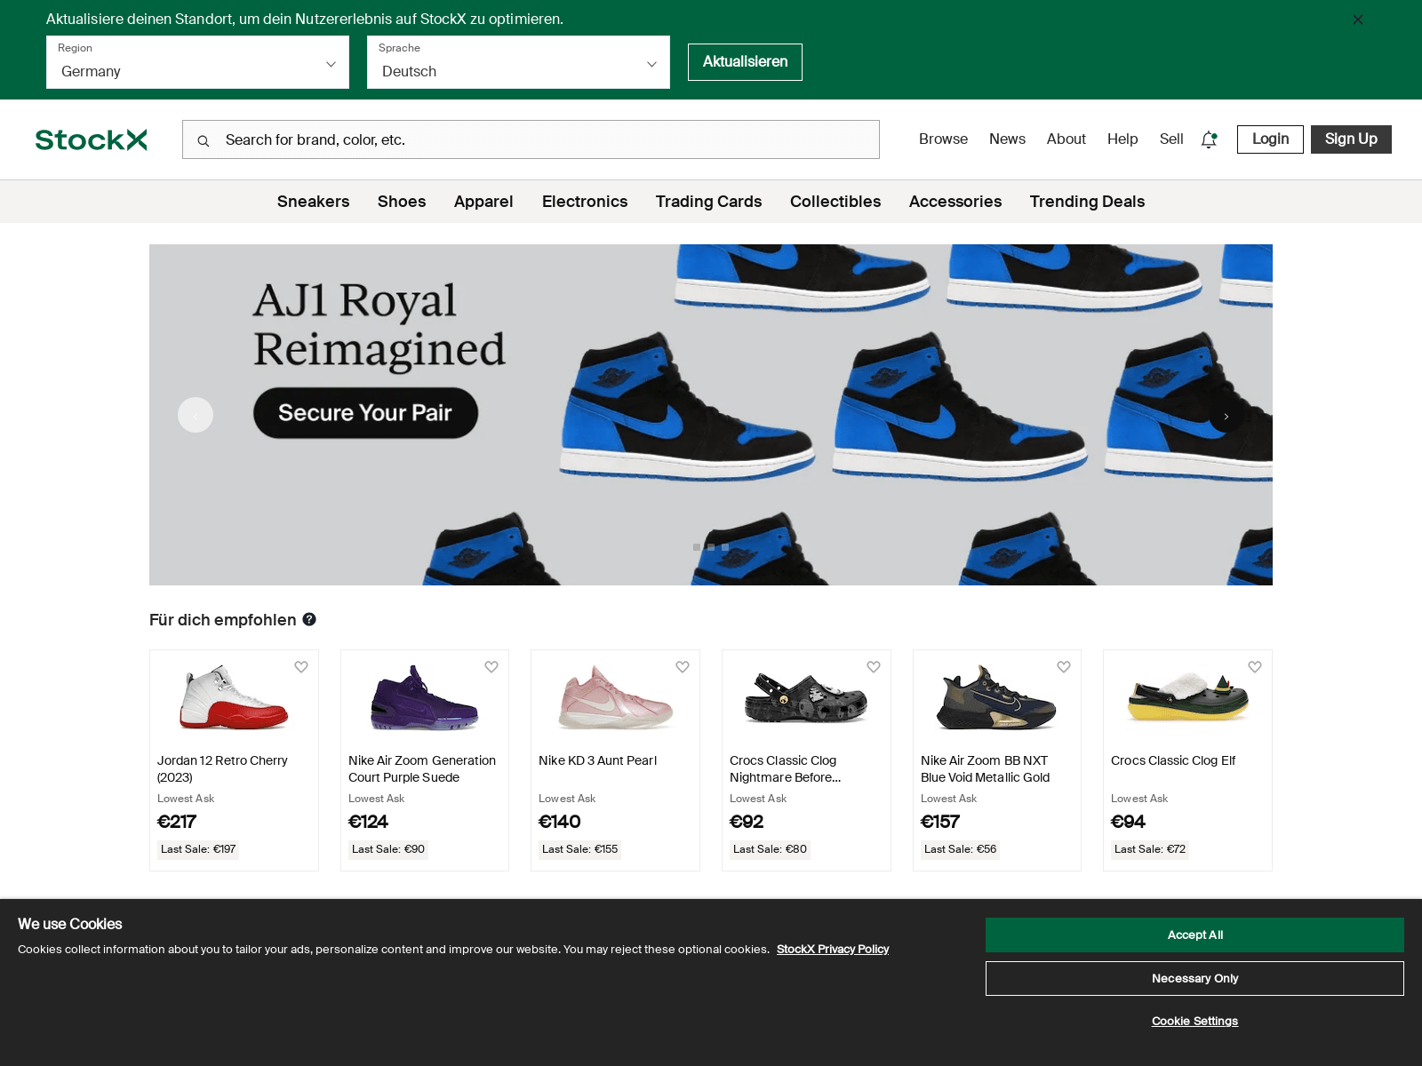Open the Browse menu
Viewport: 1422px width, 1066px height.
[943, 139]
